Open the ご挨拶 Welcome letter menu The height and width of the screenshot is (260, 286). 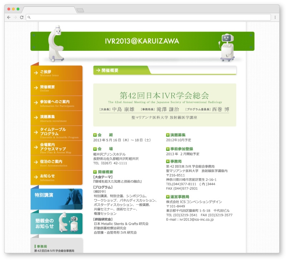[56, 73]
